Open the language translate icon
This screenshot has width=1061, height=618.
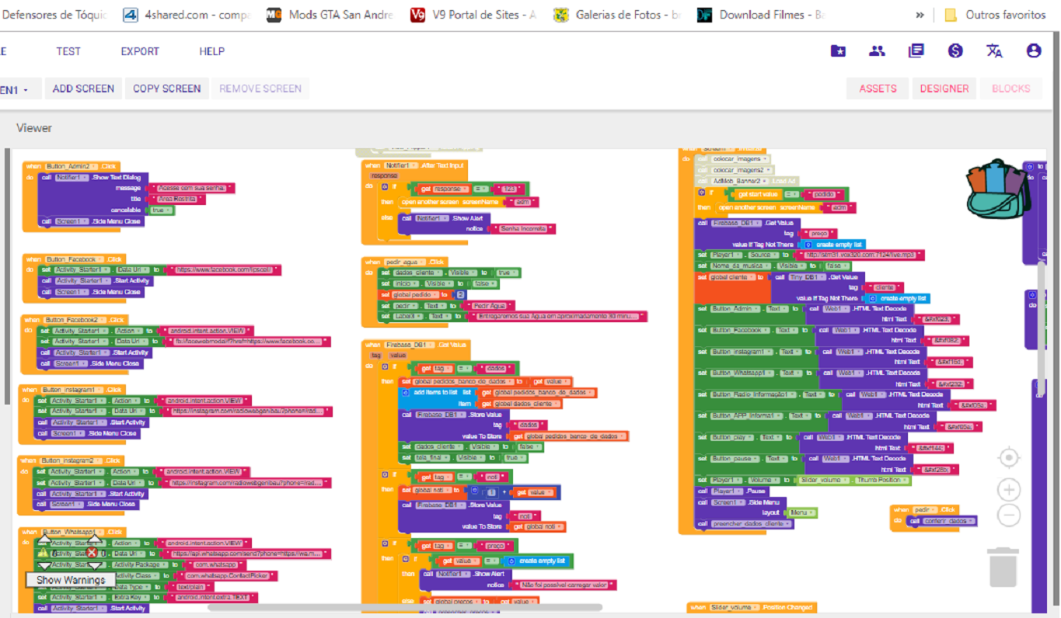[x=994, y=50]
